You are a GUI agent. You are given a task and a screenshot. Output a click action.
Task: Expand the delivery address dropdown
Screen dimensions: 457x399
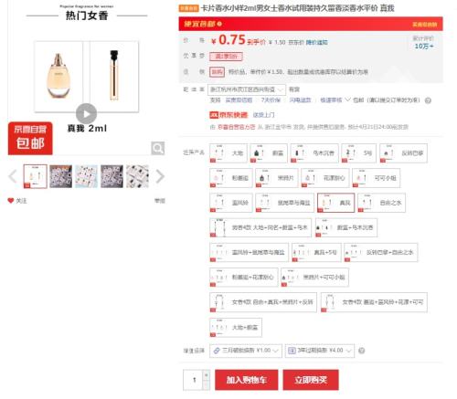247,89
